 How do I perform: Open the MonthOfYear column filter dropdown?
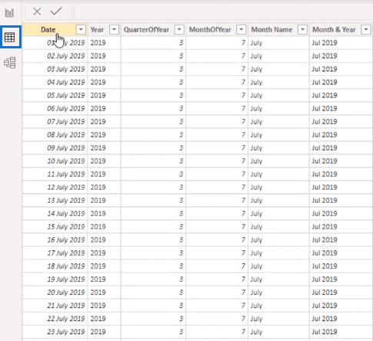coord(241,30)
